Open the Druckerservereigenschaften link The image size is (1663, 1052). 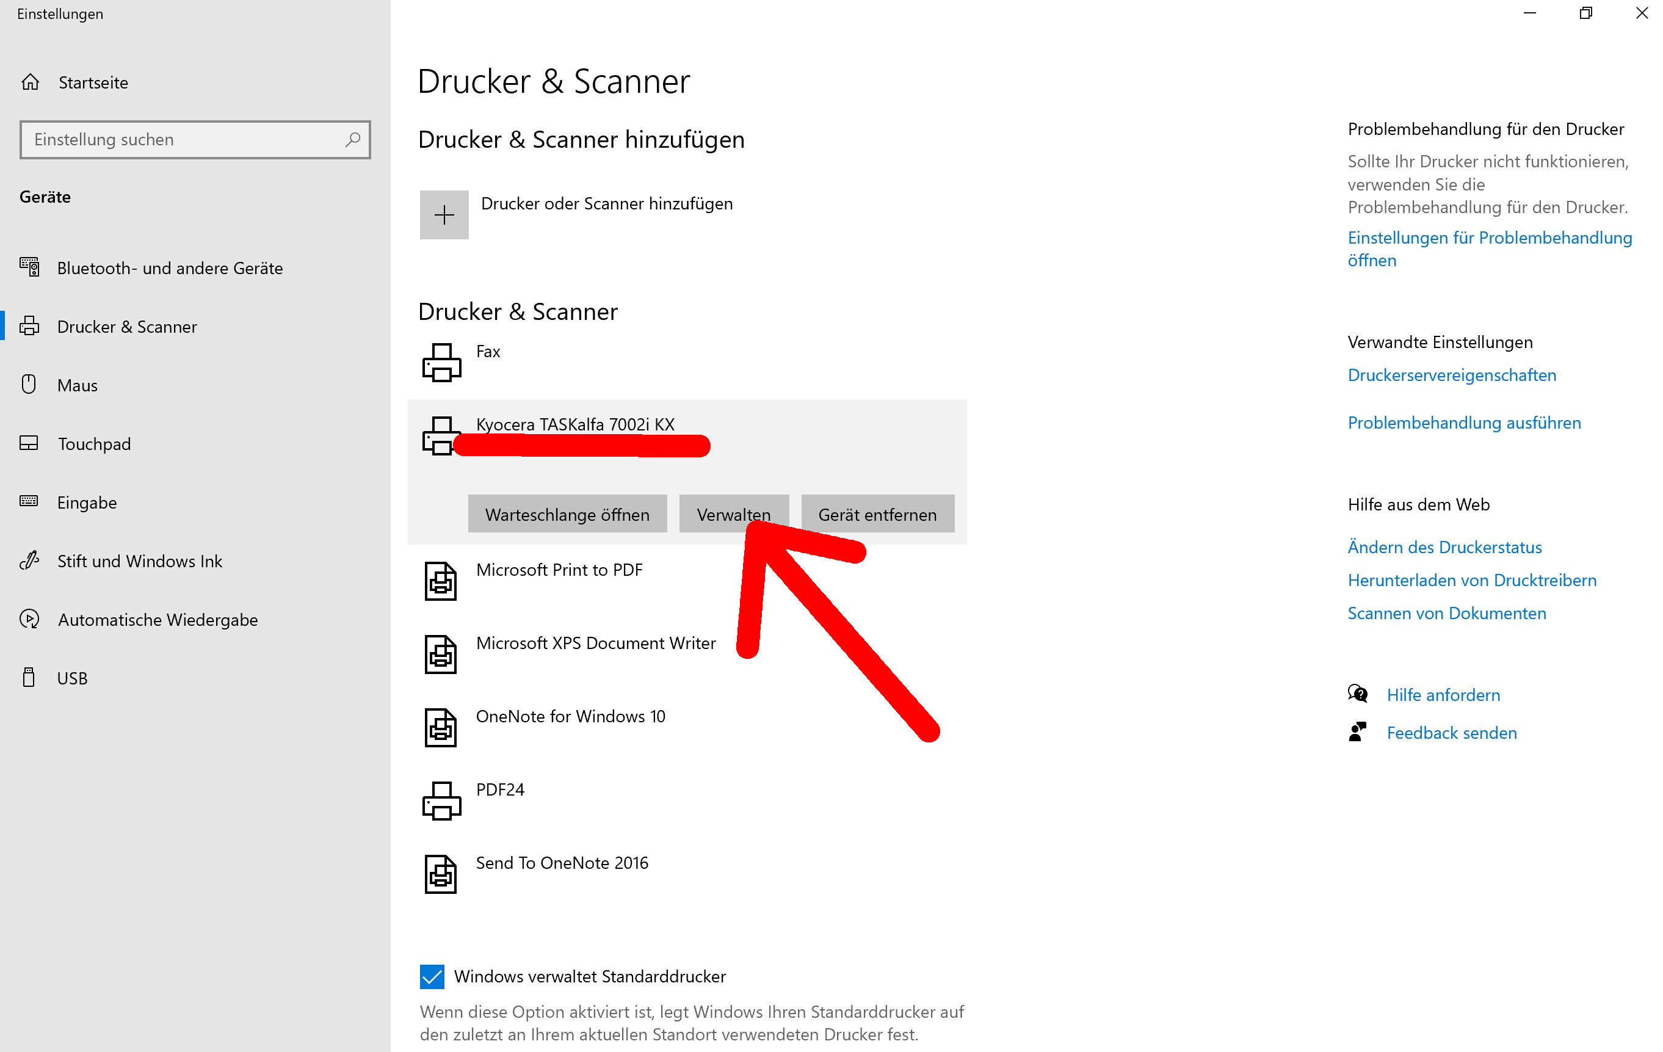tap(1452, 375)
